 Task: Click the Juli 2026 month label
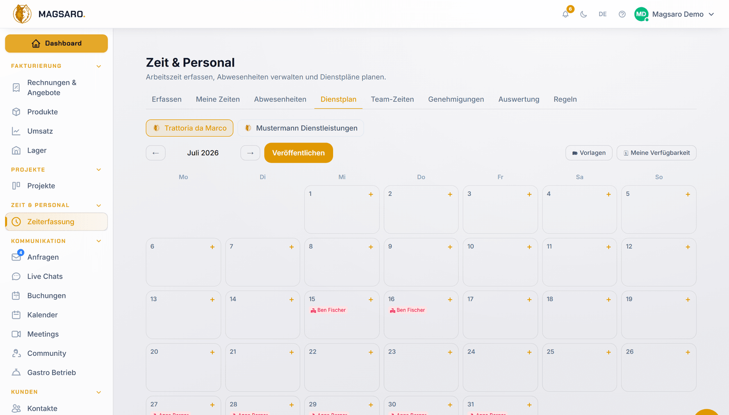[203, 153]
